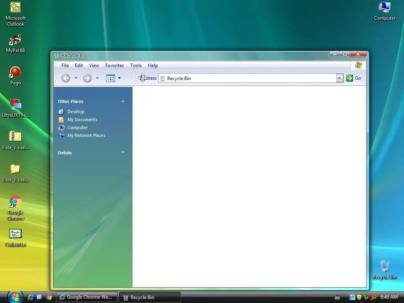
Task: Select the Recycle Bin desktop icon
Action: 385,270
